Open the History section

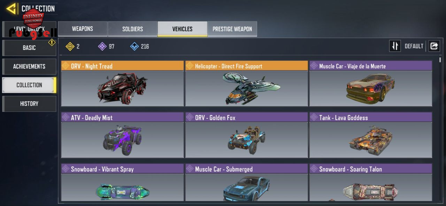(29, 104)
